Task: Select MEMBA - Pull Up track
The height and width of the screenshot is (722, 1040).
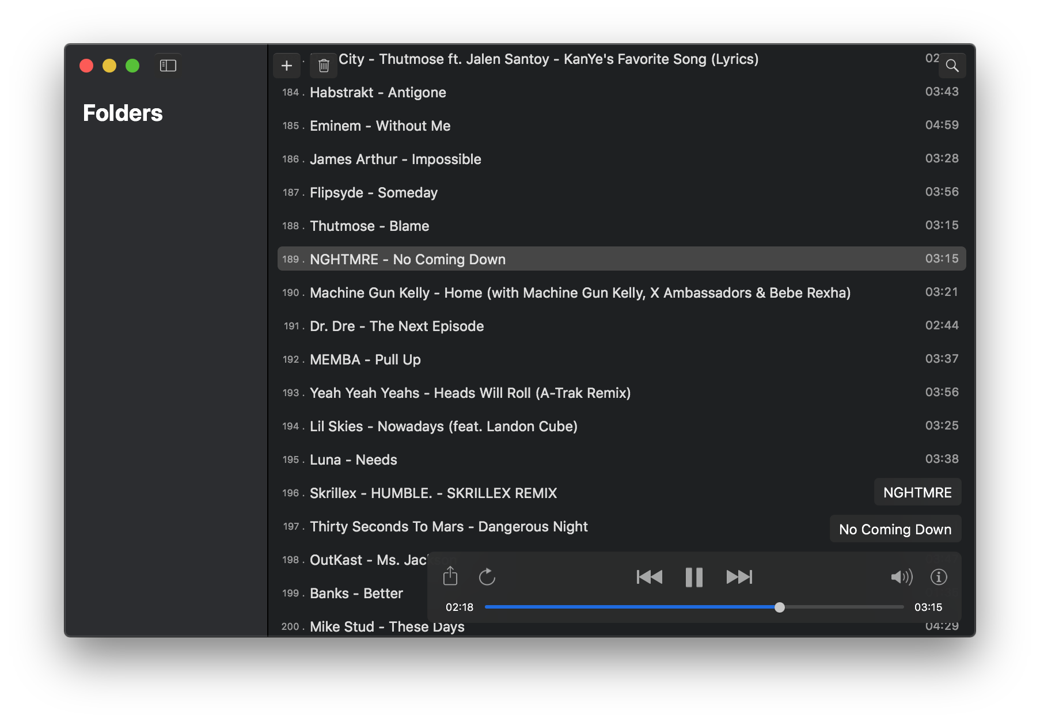Action: pyautogui.click(x=621, y=359)
